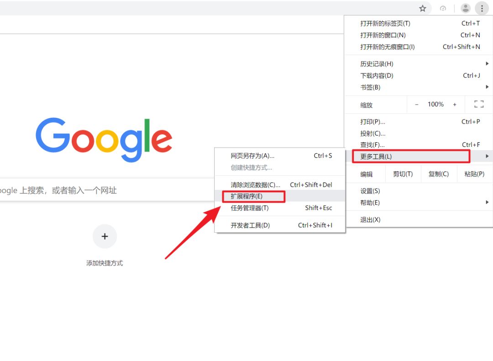
Task: Select 打印(P)... from the menu
Action: click(x=419, y=122)
